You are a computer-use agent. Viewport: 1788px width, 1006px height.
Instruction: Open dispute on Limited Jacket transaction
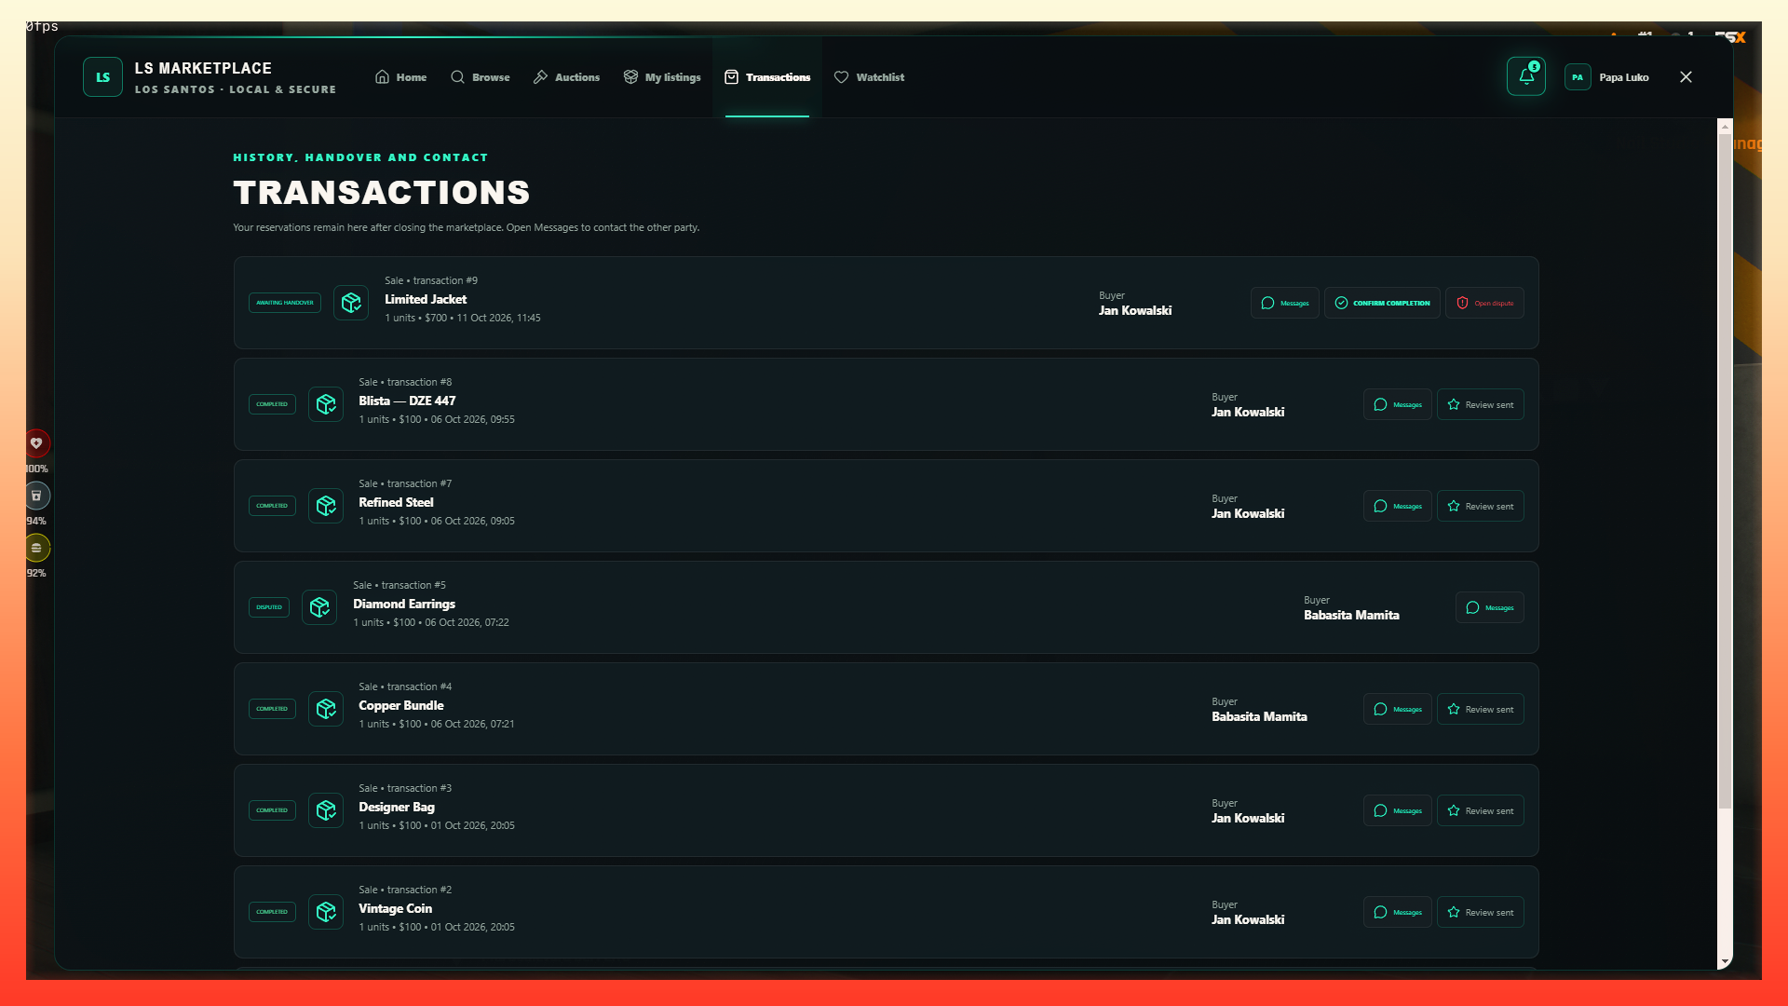tap(1484, 303)
